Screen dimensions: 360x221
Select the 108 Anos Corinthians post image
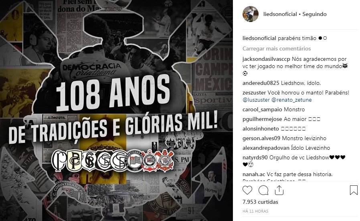point(116,110)
